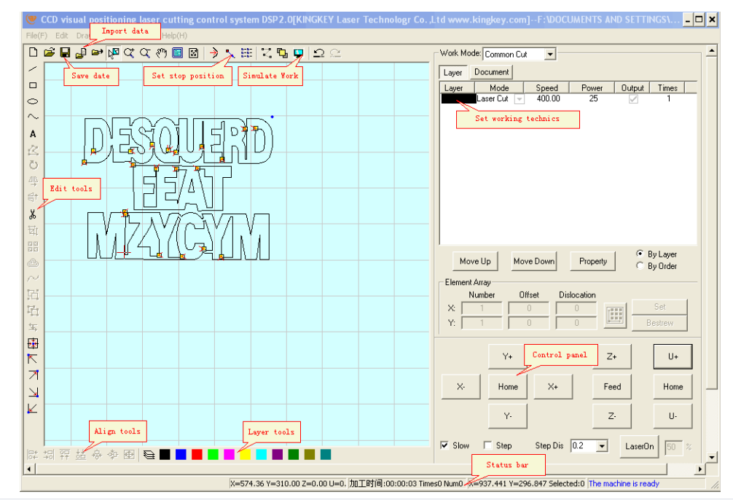This screenshot has width=733, height=500.
Task: Click the horizontal scrollbar right arrow
Action: 699,469
